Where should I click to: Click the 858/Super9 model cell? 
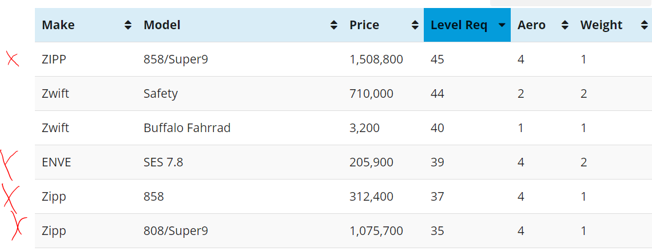click(176, 59)
